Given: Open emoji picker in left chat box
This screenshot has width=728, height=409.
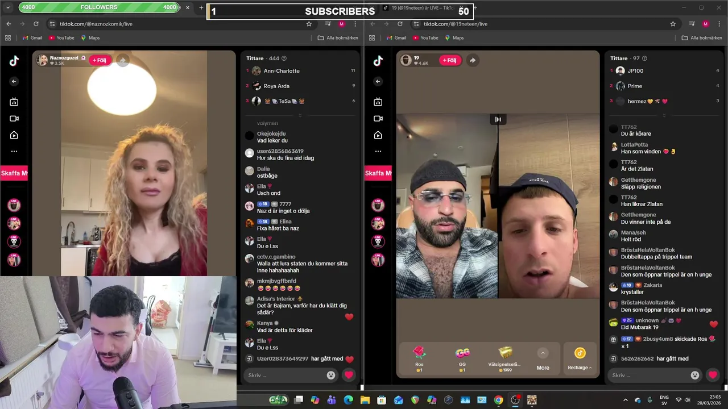Looking at the screenshot, I should [331, 375].
